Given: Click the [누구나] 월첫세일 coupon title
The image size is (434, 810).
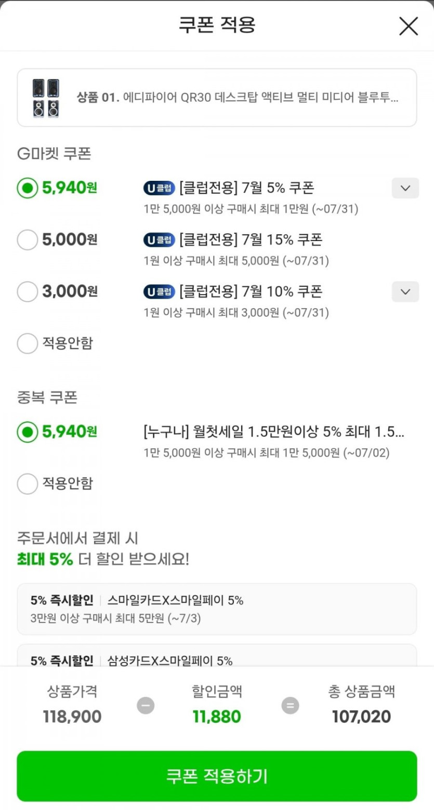Looking at the screenshot, I should pyautogui.click(x=273, y=432).
